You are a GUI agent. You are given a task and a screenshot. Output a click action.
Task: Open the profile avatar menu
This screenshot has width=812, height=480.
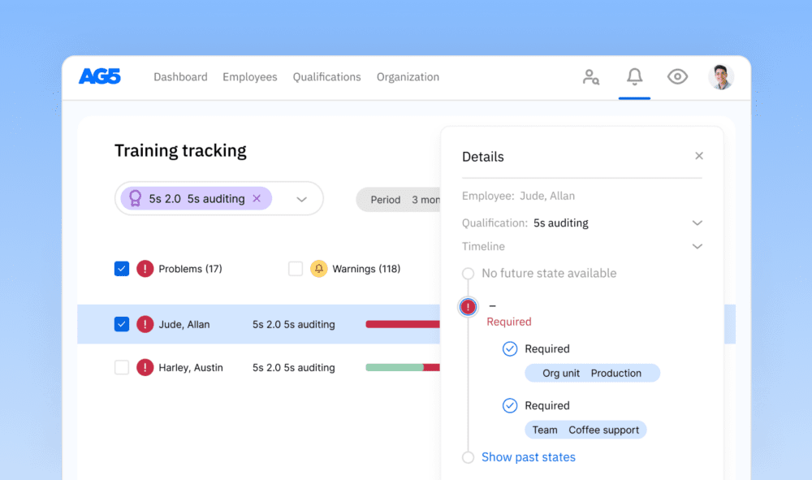(x=721, y=76)
